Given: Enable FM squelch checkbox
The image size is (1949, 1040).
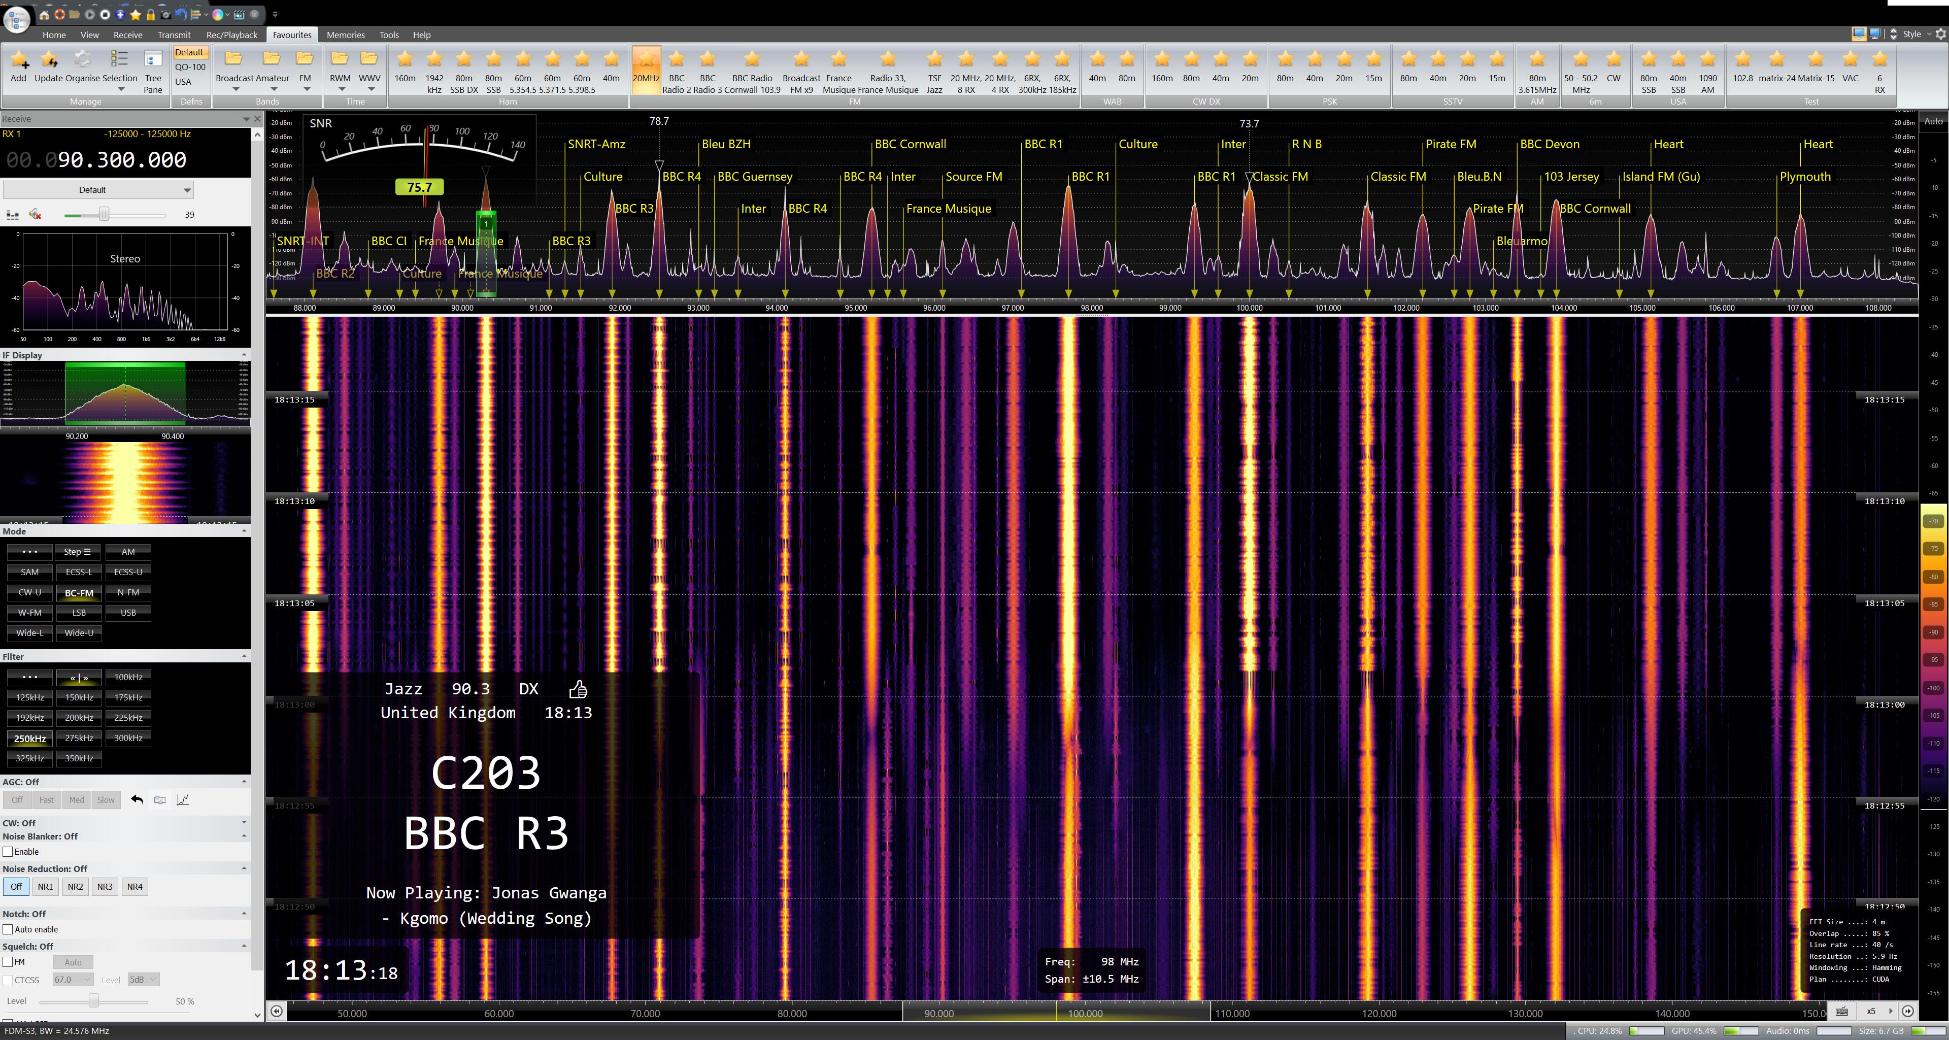Looking at the screenshot, I should point(8,962).
